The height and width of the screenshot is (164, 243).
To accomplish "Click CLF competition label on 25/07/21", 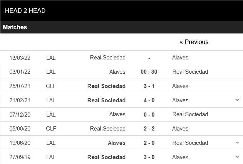I will (51, 86).
